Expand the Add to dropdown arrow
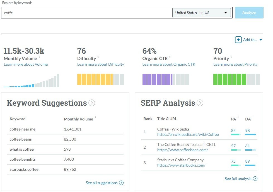273x192 pixels. pos(261,40)
